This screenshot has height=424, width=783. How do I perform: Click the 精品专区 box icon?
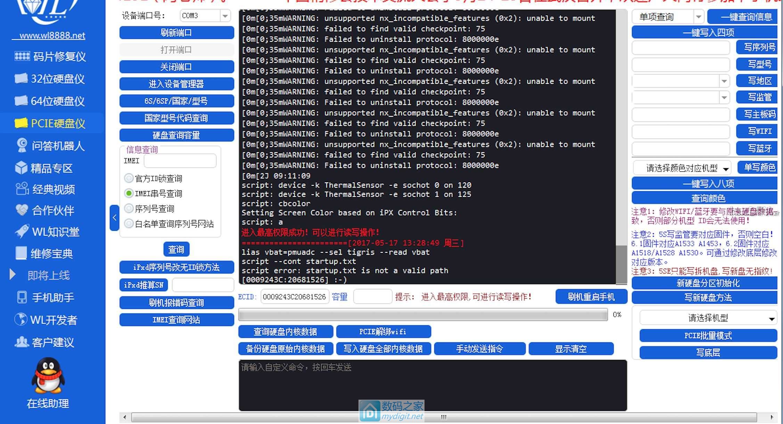point(22,168)
